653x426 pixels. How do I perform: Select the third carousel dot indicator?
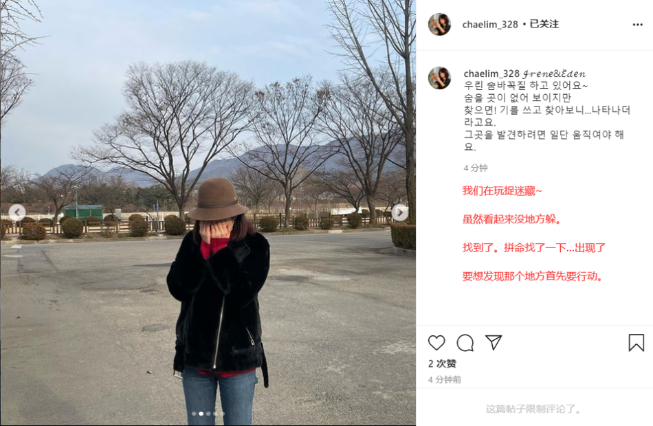point(208,414)
